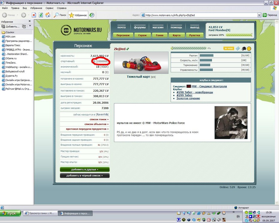Viewport: 279px width, 223px height.
Task: Open the Сервис menu
Action: click(49, 8)
